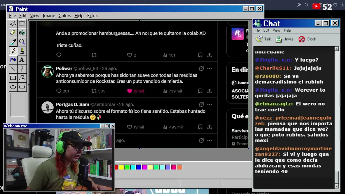This screenshot has height=194, width=345.
Task: Pick the dark blue color swatch in palette
Action: (139, 167)
